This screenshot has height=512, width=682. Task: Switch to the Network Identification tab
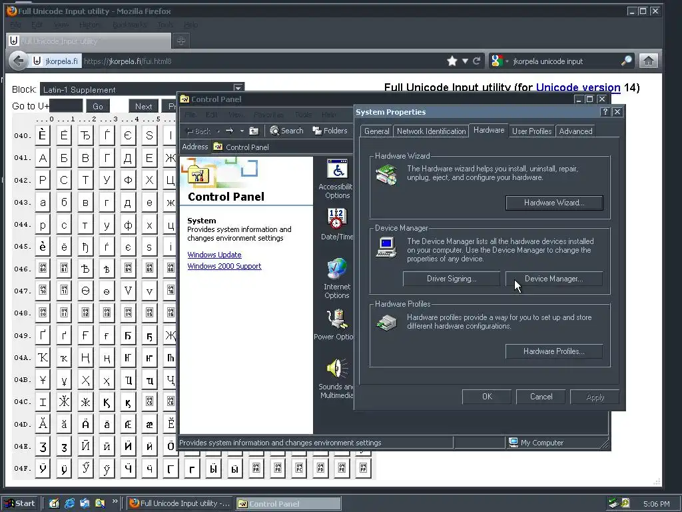coord(431,131)
